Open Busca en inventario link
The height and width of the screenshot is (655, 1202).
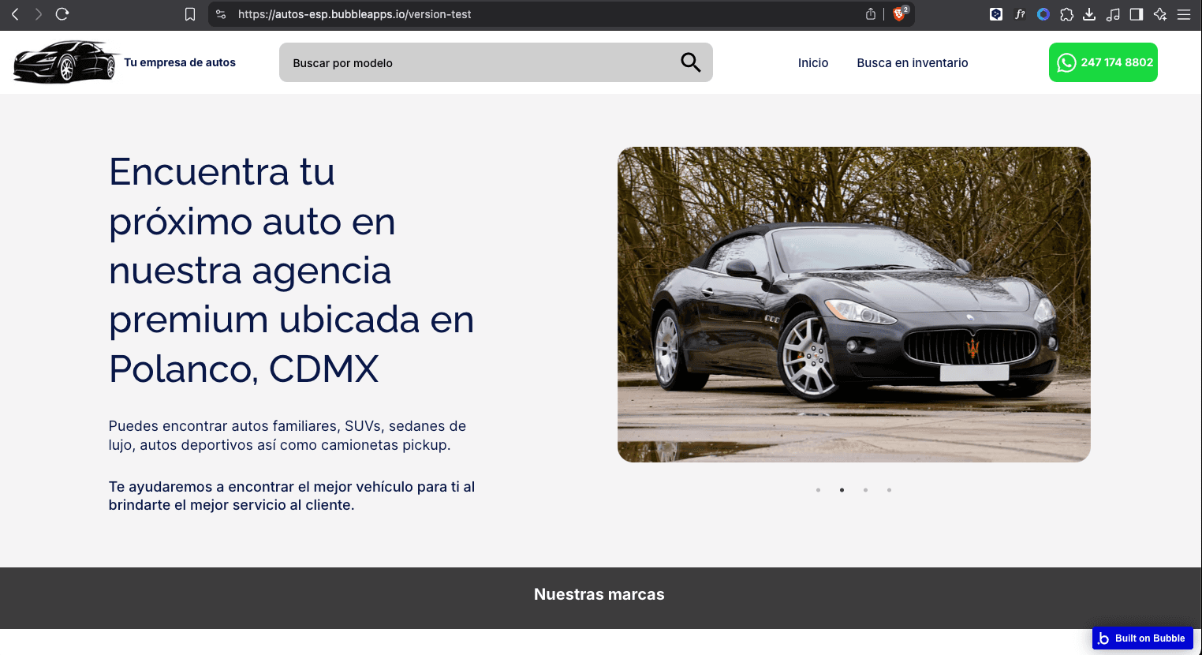(912, 63)
